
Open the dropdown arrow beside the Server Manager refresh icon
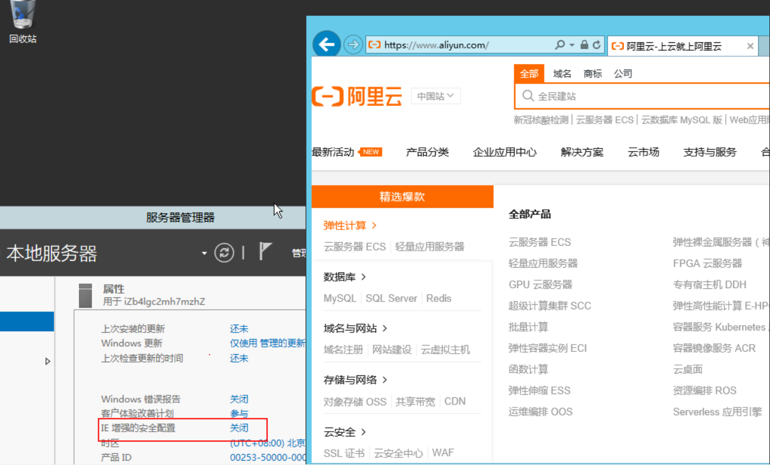coord(204,253)
